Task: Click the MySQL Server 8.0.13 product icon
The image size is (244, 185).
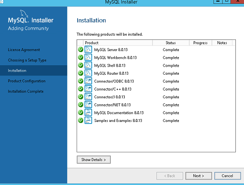Action: (88, 49)
